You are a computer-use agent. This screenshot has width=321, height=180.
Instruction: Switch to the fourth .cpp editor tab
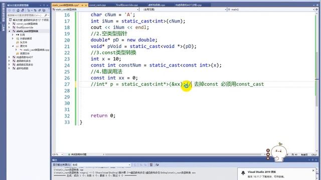(156, 5)
